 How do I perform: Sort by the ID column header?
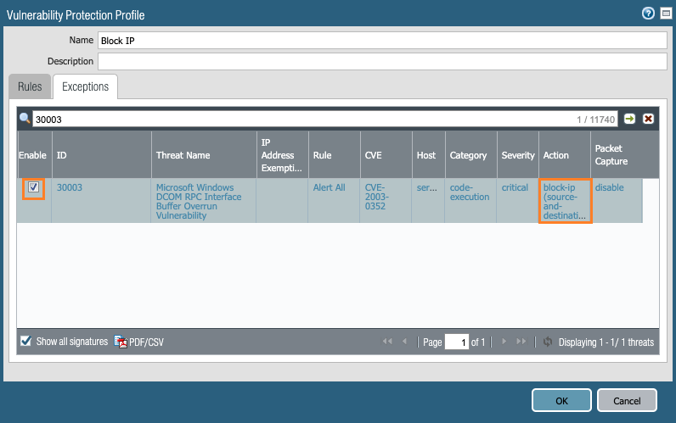102,155
